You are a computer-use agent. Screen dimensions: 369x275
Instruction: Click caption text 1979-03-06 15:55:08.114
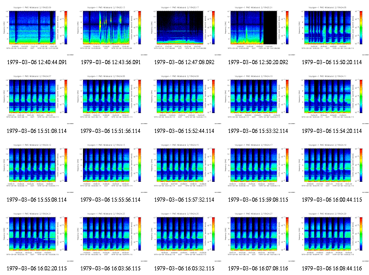37,200
